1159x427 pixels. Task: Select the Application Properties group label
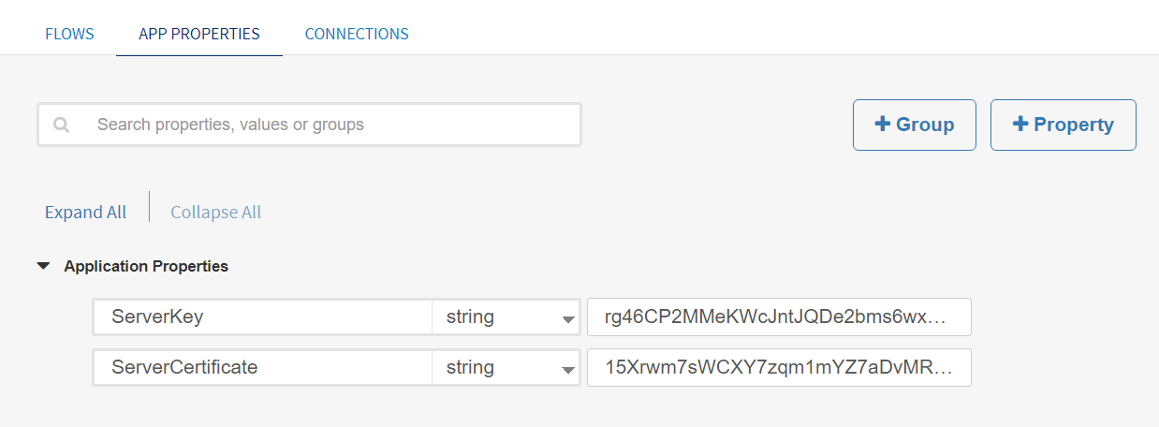(x=146, y=266)
